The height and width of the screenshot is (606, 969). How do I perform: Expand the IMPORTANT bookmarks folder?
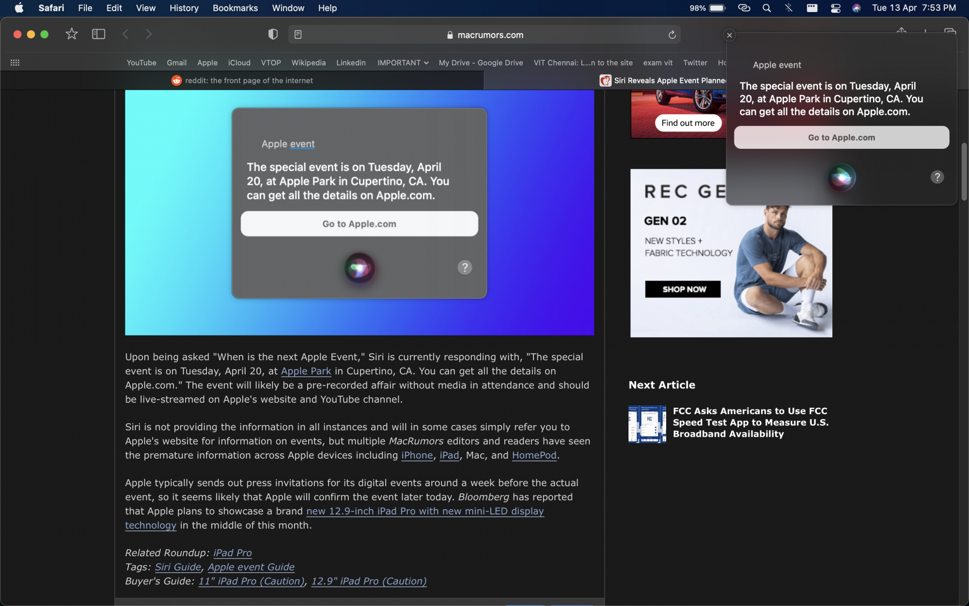403,63
